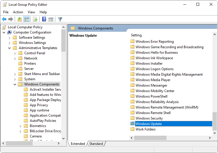Maximize the Local Group Policy Editor window
This screenshot has height=153, width=218.
pos(197,4)
